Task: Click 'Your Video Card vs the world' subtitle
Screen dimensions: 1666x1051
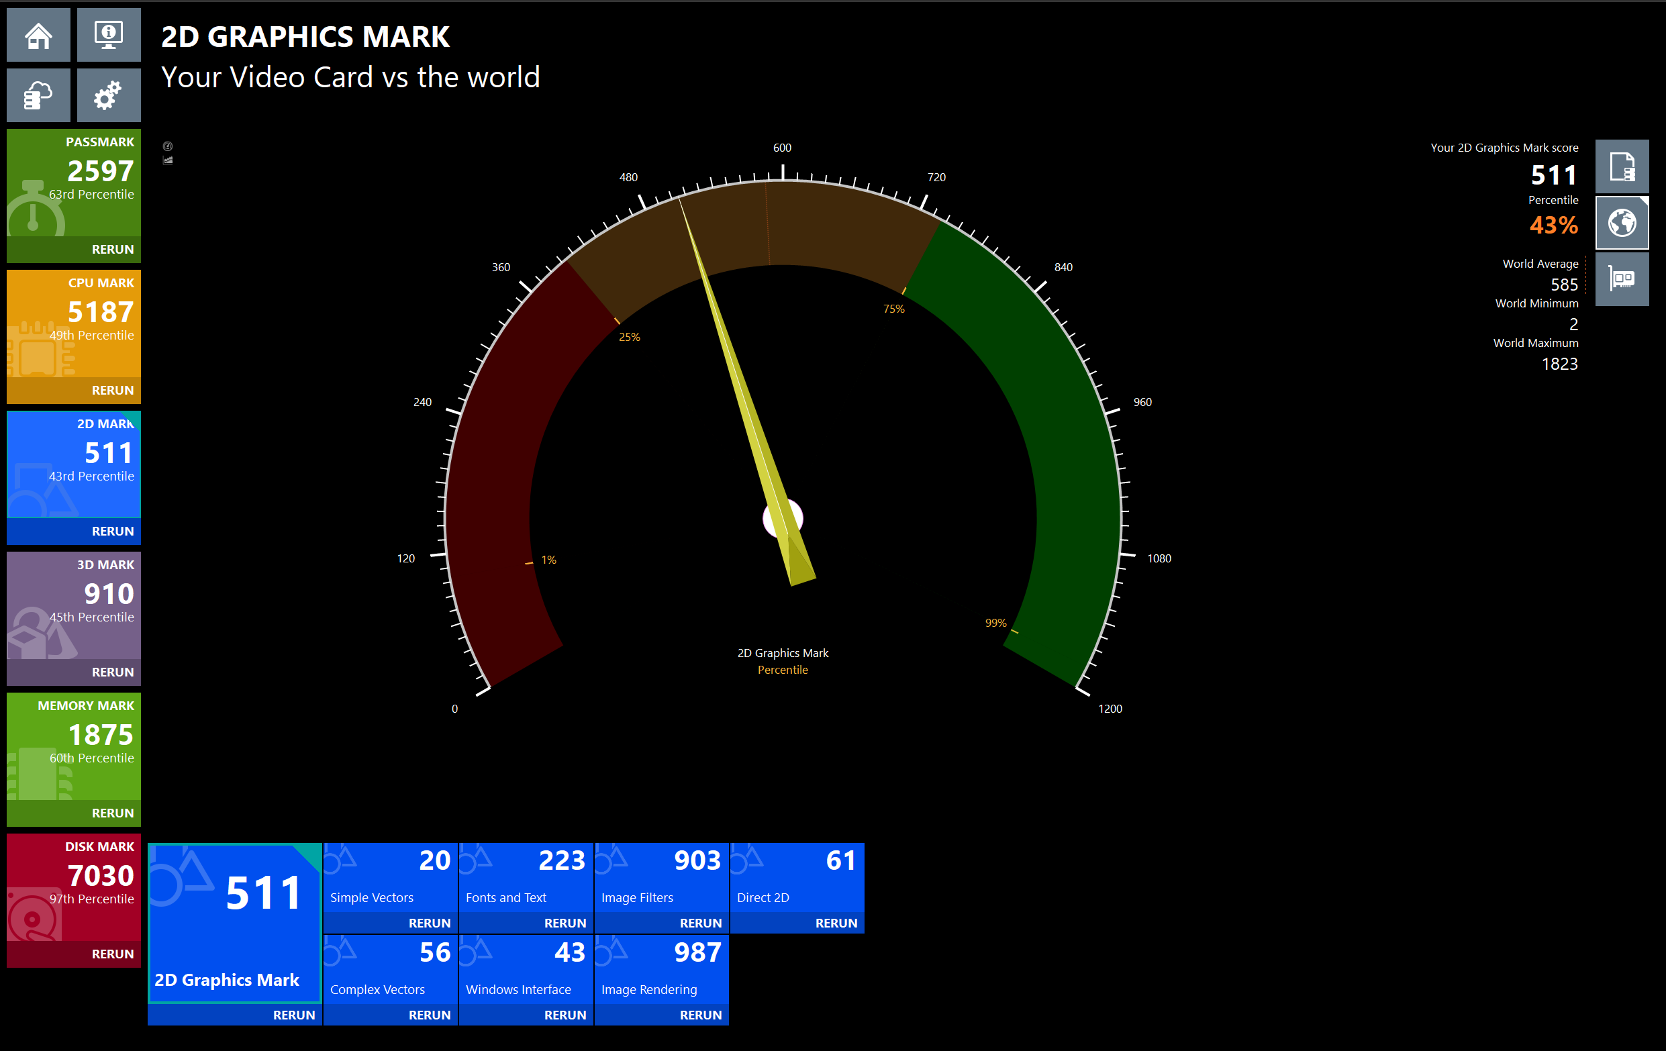Action: pos(350,77)
